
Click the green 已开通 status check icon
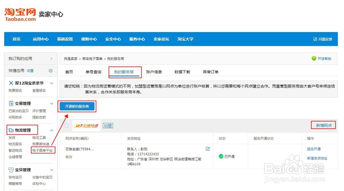click(221, 156)
